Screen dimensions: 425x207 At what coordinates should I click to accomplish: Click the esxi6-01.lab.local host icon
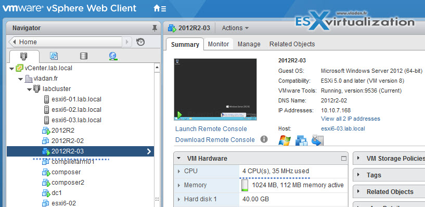46,99
